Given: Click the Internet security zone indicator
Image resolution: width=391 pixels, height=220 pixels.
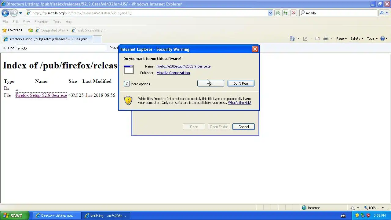Looking at the screenshot, I should (x=311, y=208).
